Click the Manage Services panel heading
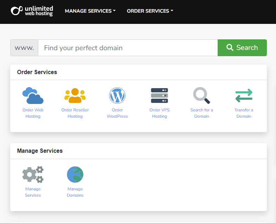 (40, 151)
